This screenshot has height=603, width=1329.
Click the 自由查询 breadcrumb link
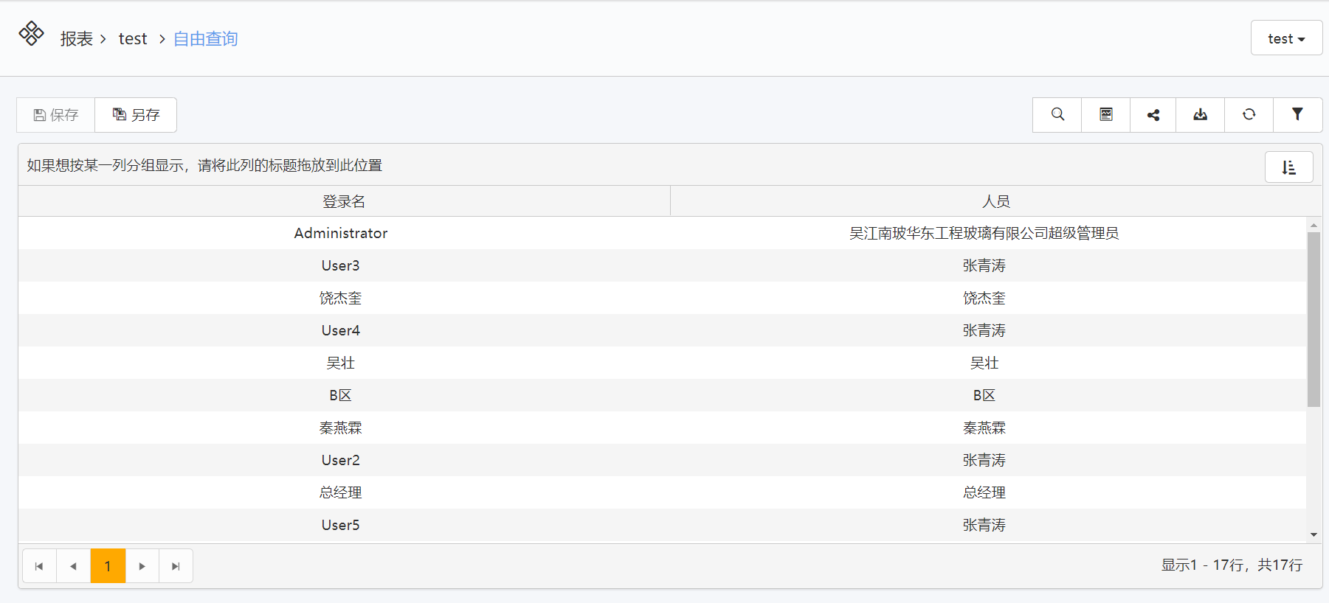tap(205, 39)
